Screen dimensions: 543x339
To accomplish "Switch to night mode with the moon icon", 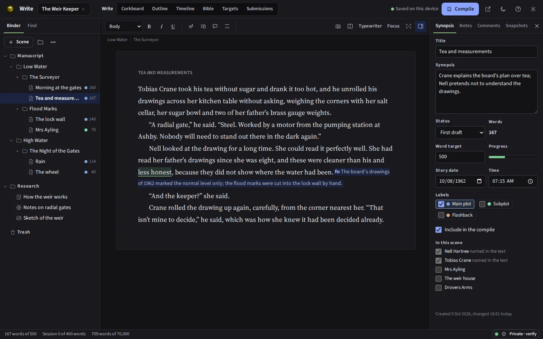I will tap(503, 9).
